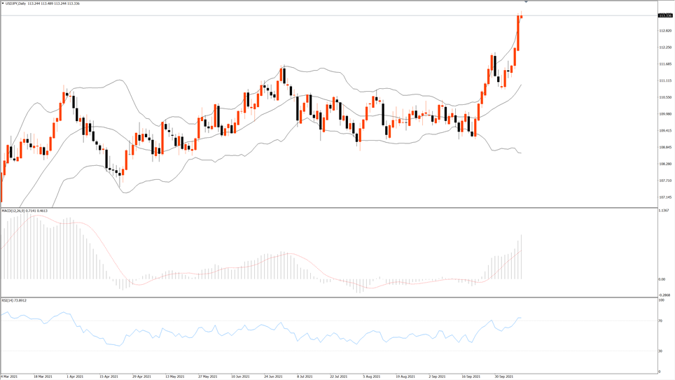Click the 27 May 2021 date label

pos(207,377)
